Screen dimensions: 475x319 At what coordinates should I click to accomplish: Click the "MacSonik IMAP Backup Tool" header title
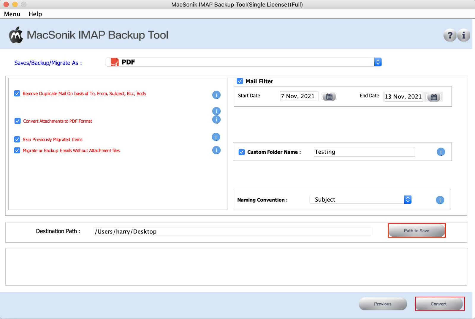tap(97, 35)
